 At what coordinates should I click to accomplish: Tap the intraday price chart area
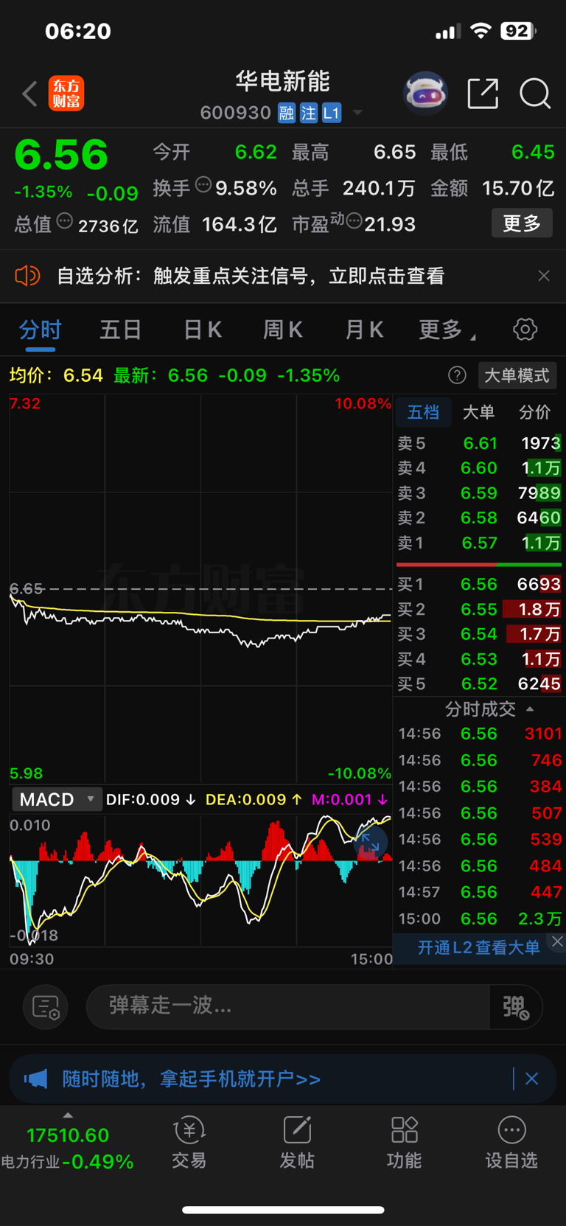(200, 588)
